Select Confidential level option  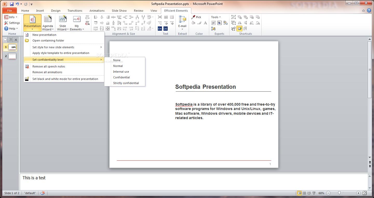pyautogui.click(x=125, y=77)
